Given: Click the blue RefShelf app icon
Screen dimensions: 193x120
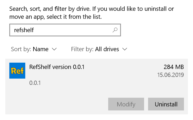Looking at the screenshot, I should point(17,71).
